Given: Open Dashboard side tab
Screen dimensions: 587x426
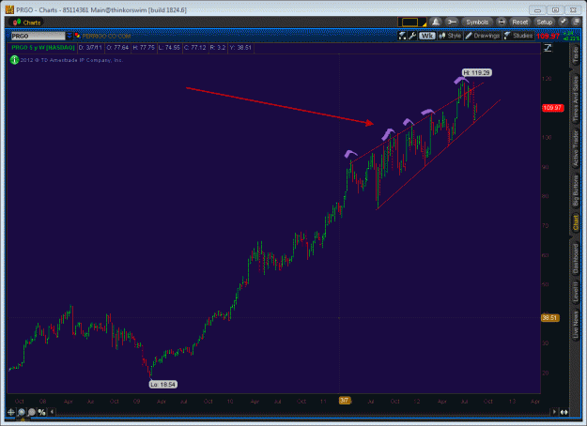Looking at the screenshot, I should [576, 258].
